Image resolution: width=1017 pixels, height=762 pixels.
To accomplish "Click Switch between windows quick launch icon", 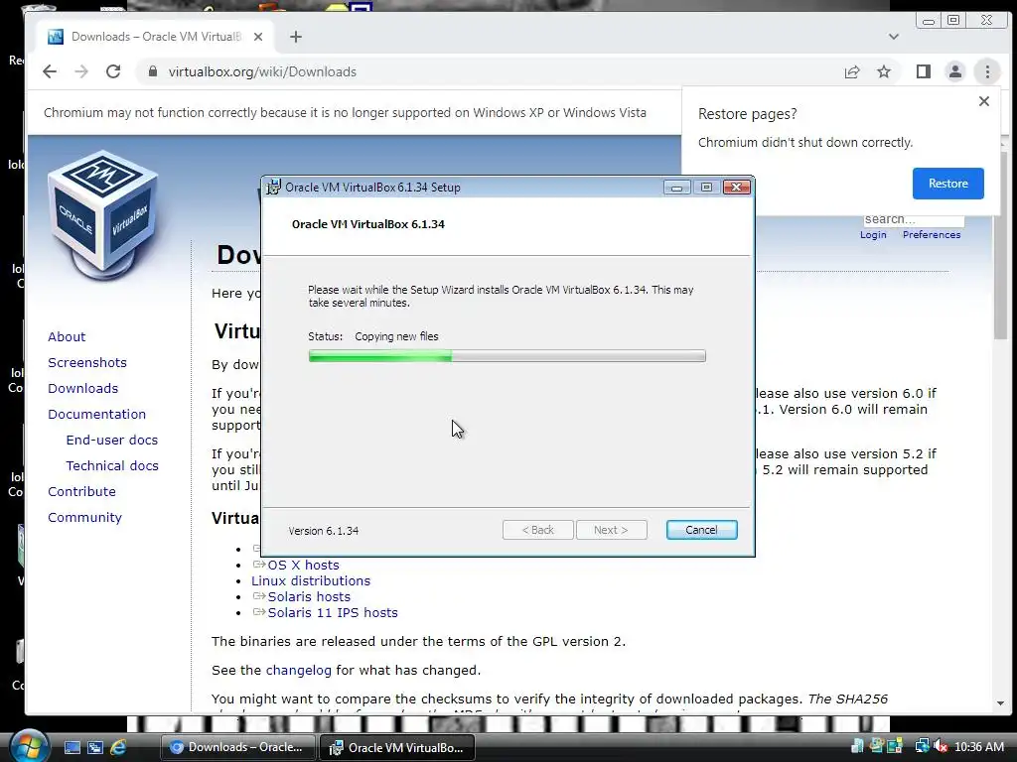I will pos(94,748).
